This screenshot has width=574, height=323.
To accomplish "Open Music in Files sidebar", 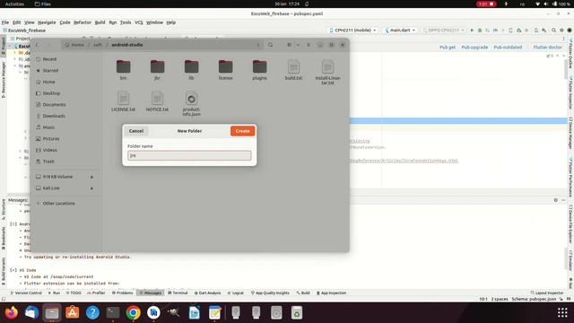I will [x=48, y=127].
